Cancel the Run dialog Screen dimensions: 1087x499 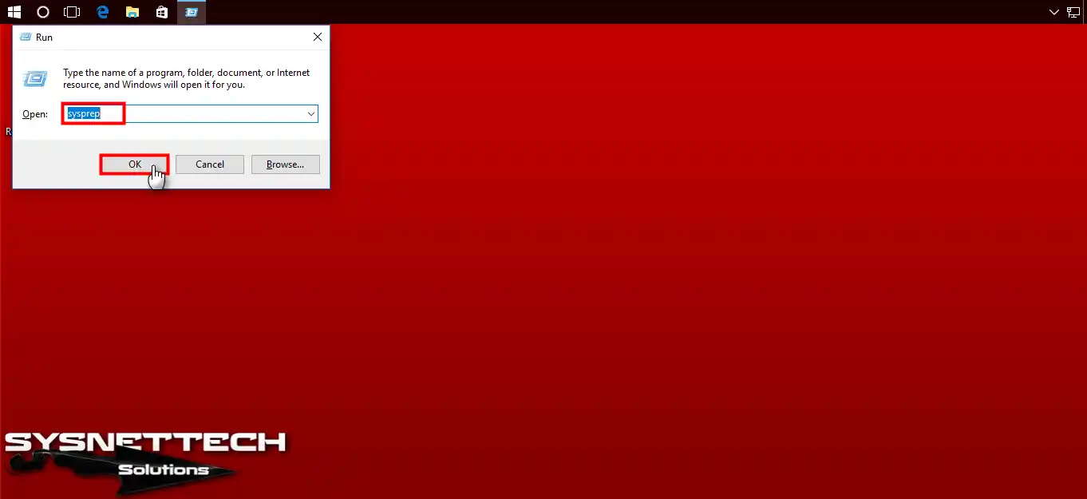click(x=210, y=164)
